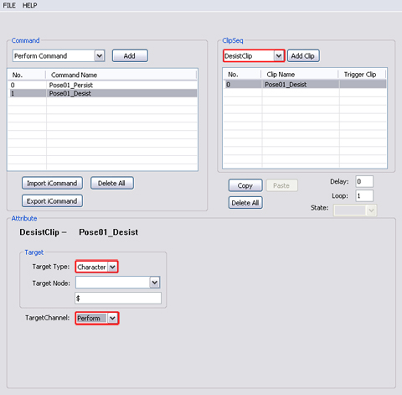Click the Add command button
Screen dimensions: 402x395
(x=130, y=56)
